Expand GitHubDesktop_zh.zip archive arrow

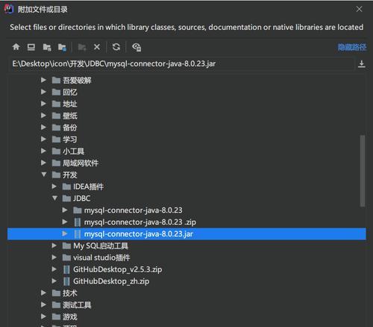(54, 281)
